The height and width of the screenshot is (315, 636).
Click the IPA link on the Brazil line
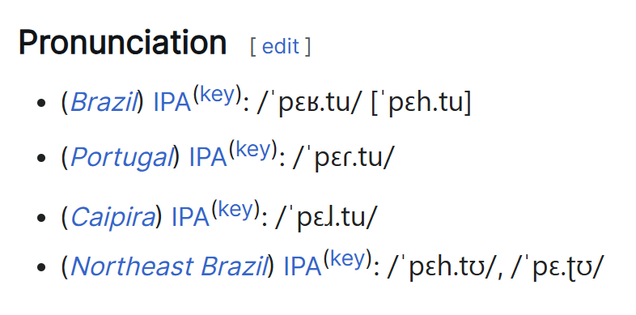pos(172,104)
